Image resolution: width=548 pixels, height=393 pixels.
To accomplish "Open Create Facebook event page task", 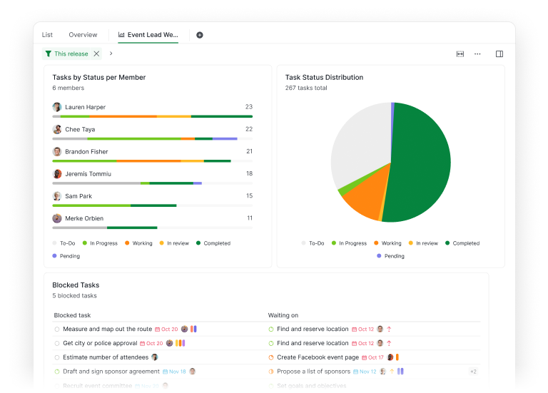I will click(318, 357).
